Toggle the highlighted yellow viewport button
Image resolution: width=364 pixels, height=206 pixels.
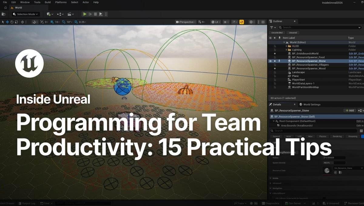pyautogui.click(x=242, y=22)
